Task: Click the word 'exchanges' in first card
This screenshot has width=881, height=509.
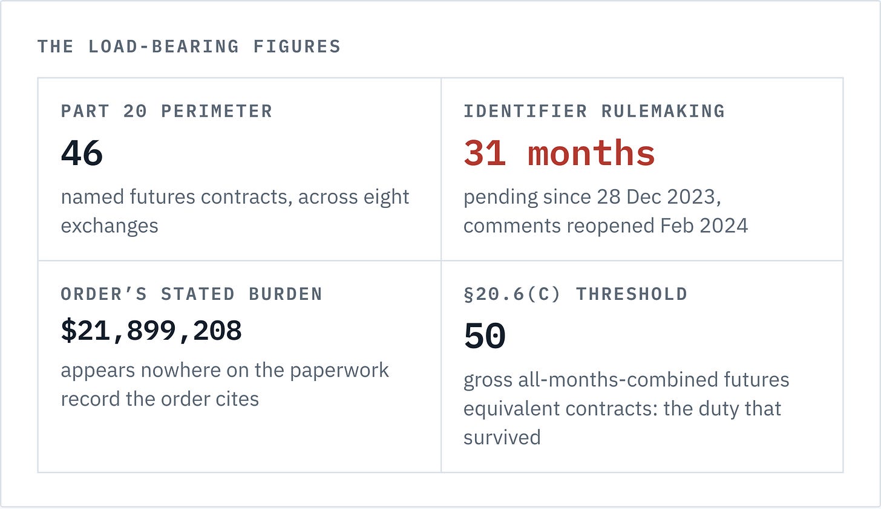Action: (x=110, y=226)
